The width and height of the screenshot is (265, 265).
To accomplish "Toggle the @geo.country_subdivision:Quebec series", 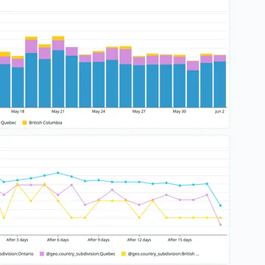I will coord(80,254).
